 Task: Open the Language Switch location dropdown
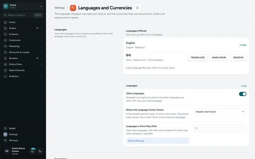220,112
